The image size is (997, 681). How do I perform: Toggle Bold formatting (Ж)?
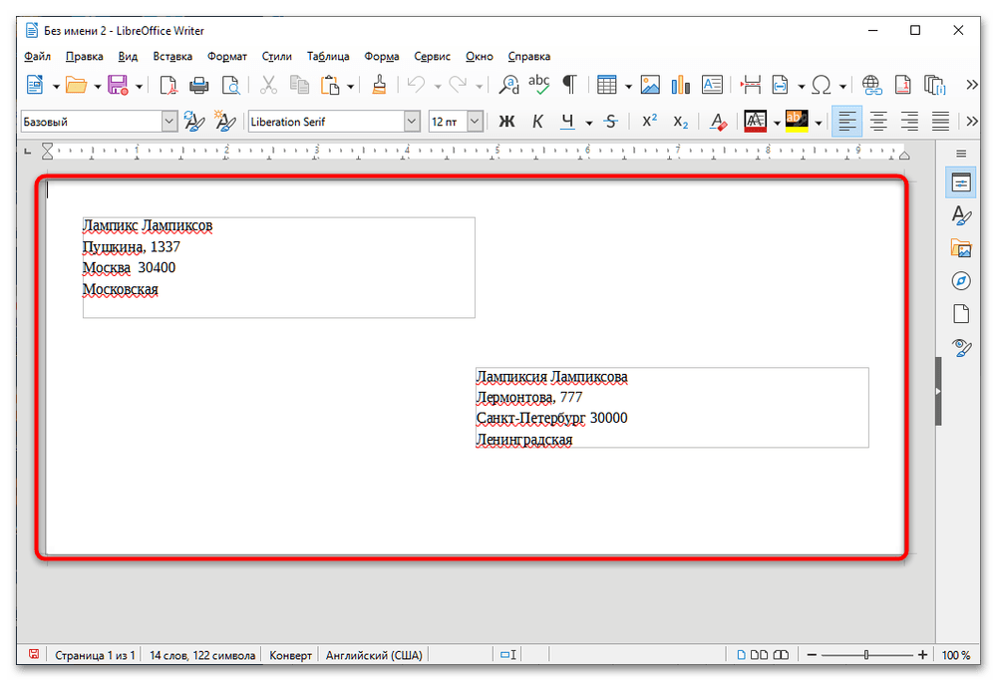click(x=506, y=122)
